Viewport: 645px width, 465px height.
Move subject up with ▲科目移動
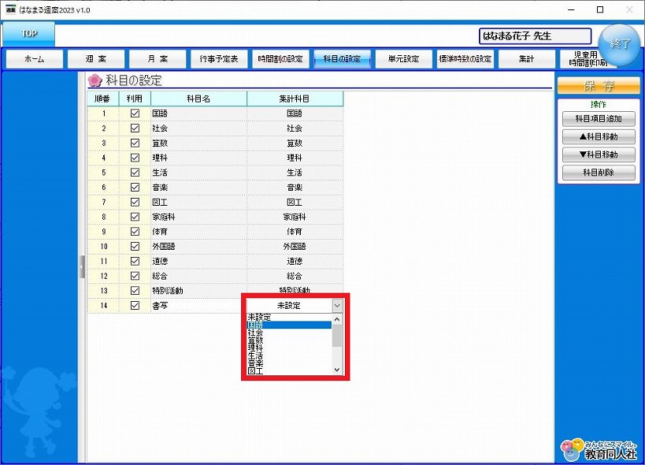pyautogui.click(x=599, y=136)
